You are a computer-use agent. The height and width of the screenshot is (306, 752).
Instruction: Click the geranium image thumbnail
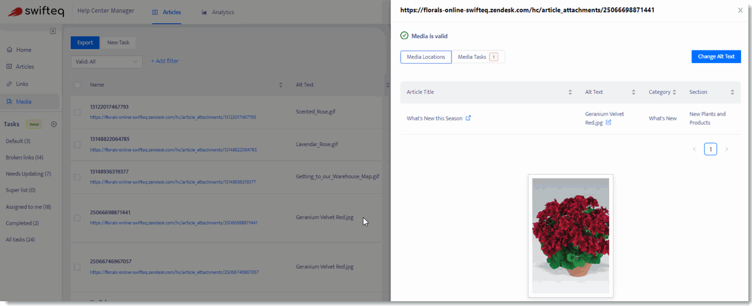(x=570, y=236)
